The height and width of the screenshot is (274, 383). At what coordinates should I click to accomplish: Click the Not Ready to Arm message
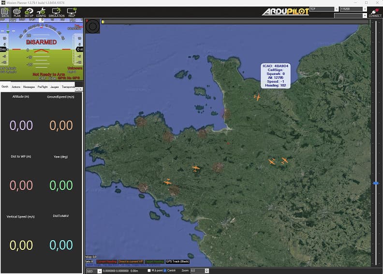click(x=49, y=74)
